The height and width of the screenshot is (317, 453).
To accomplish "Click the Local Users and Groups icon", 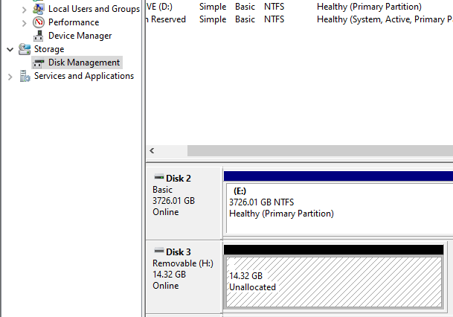I will 39,9.
